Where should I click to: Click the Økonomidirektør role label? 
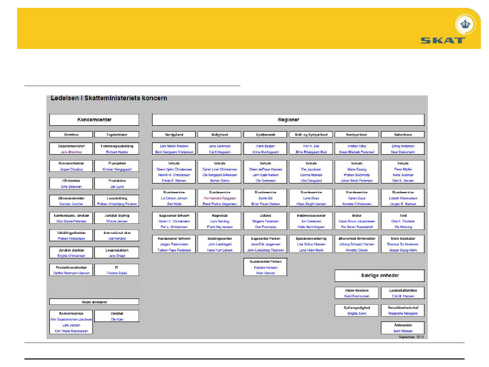pos(71,198)
